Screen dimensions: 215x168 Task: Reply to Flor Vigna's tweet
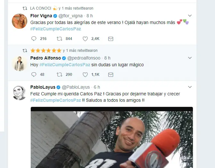click(x=34, y=39)
